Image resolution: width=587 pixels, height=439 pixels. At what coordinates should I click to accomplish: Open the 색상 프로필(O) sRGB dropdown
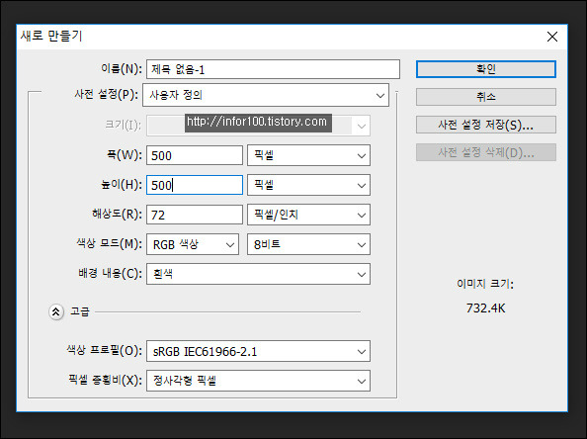click(x=258, y=351)
